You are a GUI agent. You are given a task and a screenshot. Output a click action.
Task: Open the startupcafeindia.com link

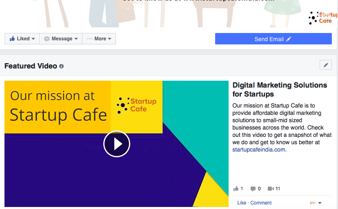tap(259, 150)
